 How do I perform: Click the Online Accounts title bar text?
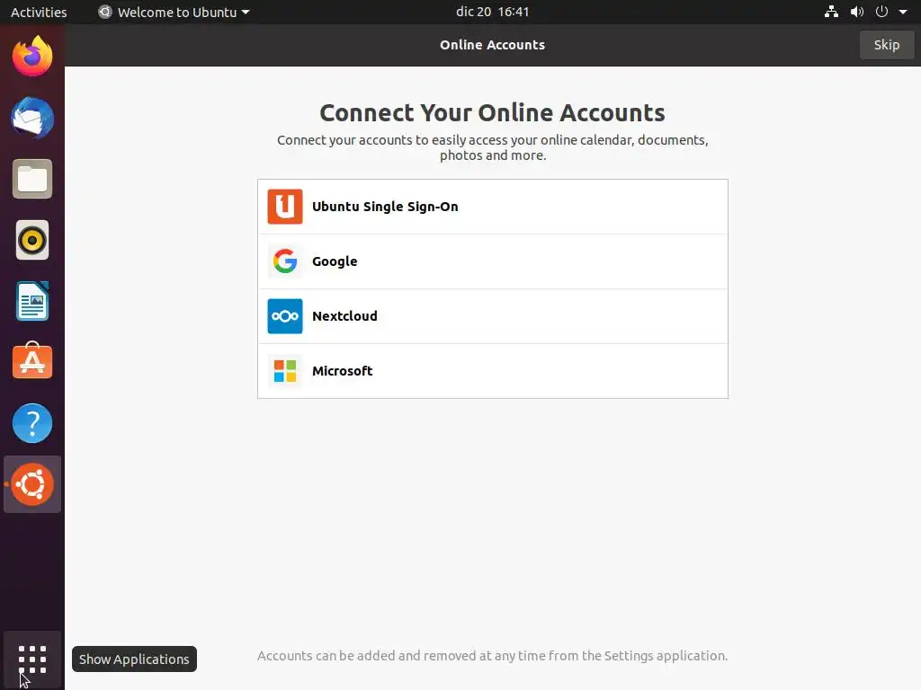pyautogui.click(x=492, y=45)
